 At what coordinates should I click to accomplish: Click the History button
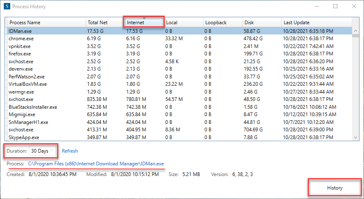[335, 188]
